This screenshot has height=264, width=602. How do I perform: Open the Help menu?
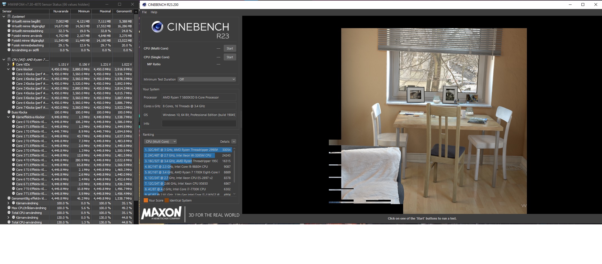[x=154, y=12]
